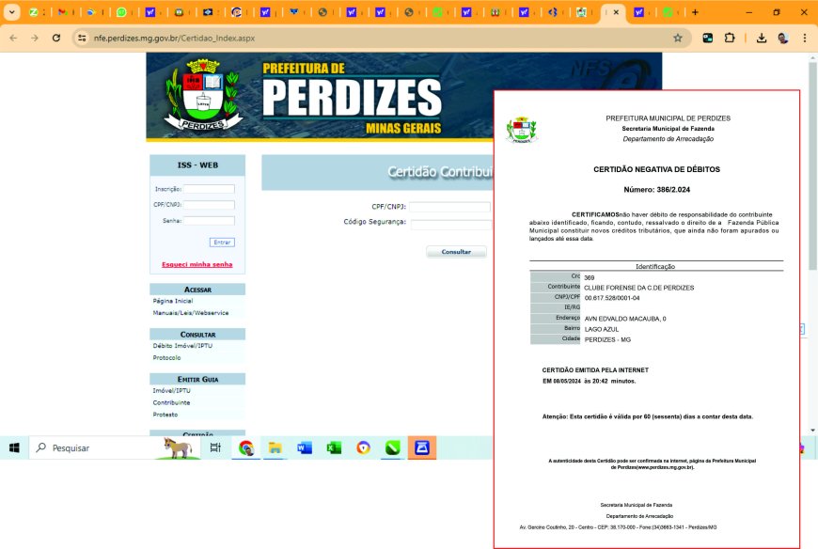The height and width of the screenshot is (549, 818).
Task: Close the active browser tab
Action: pyautogui.click(x=616, y=12)
